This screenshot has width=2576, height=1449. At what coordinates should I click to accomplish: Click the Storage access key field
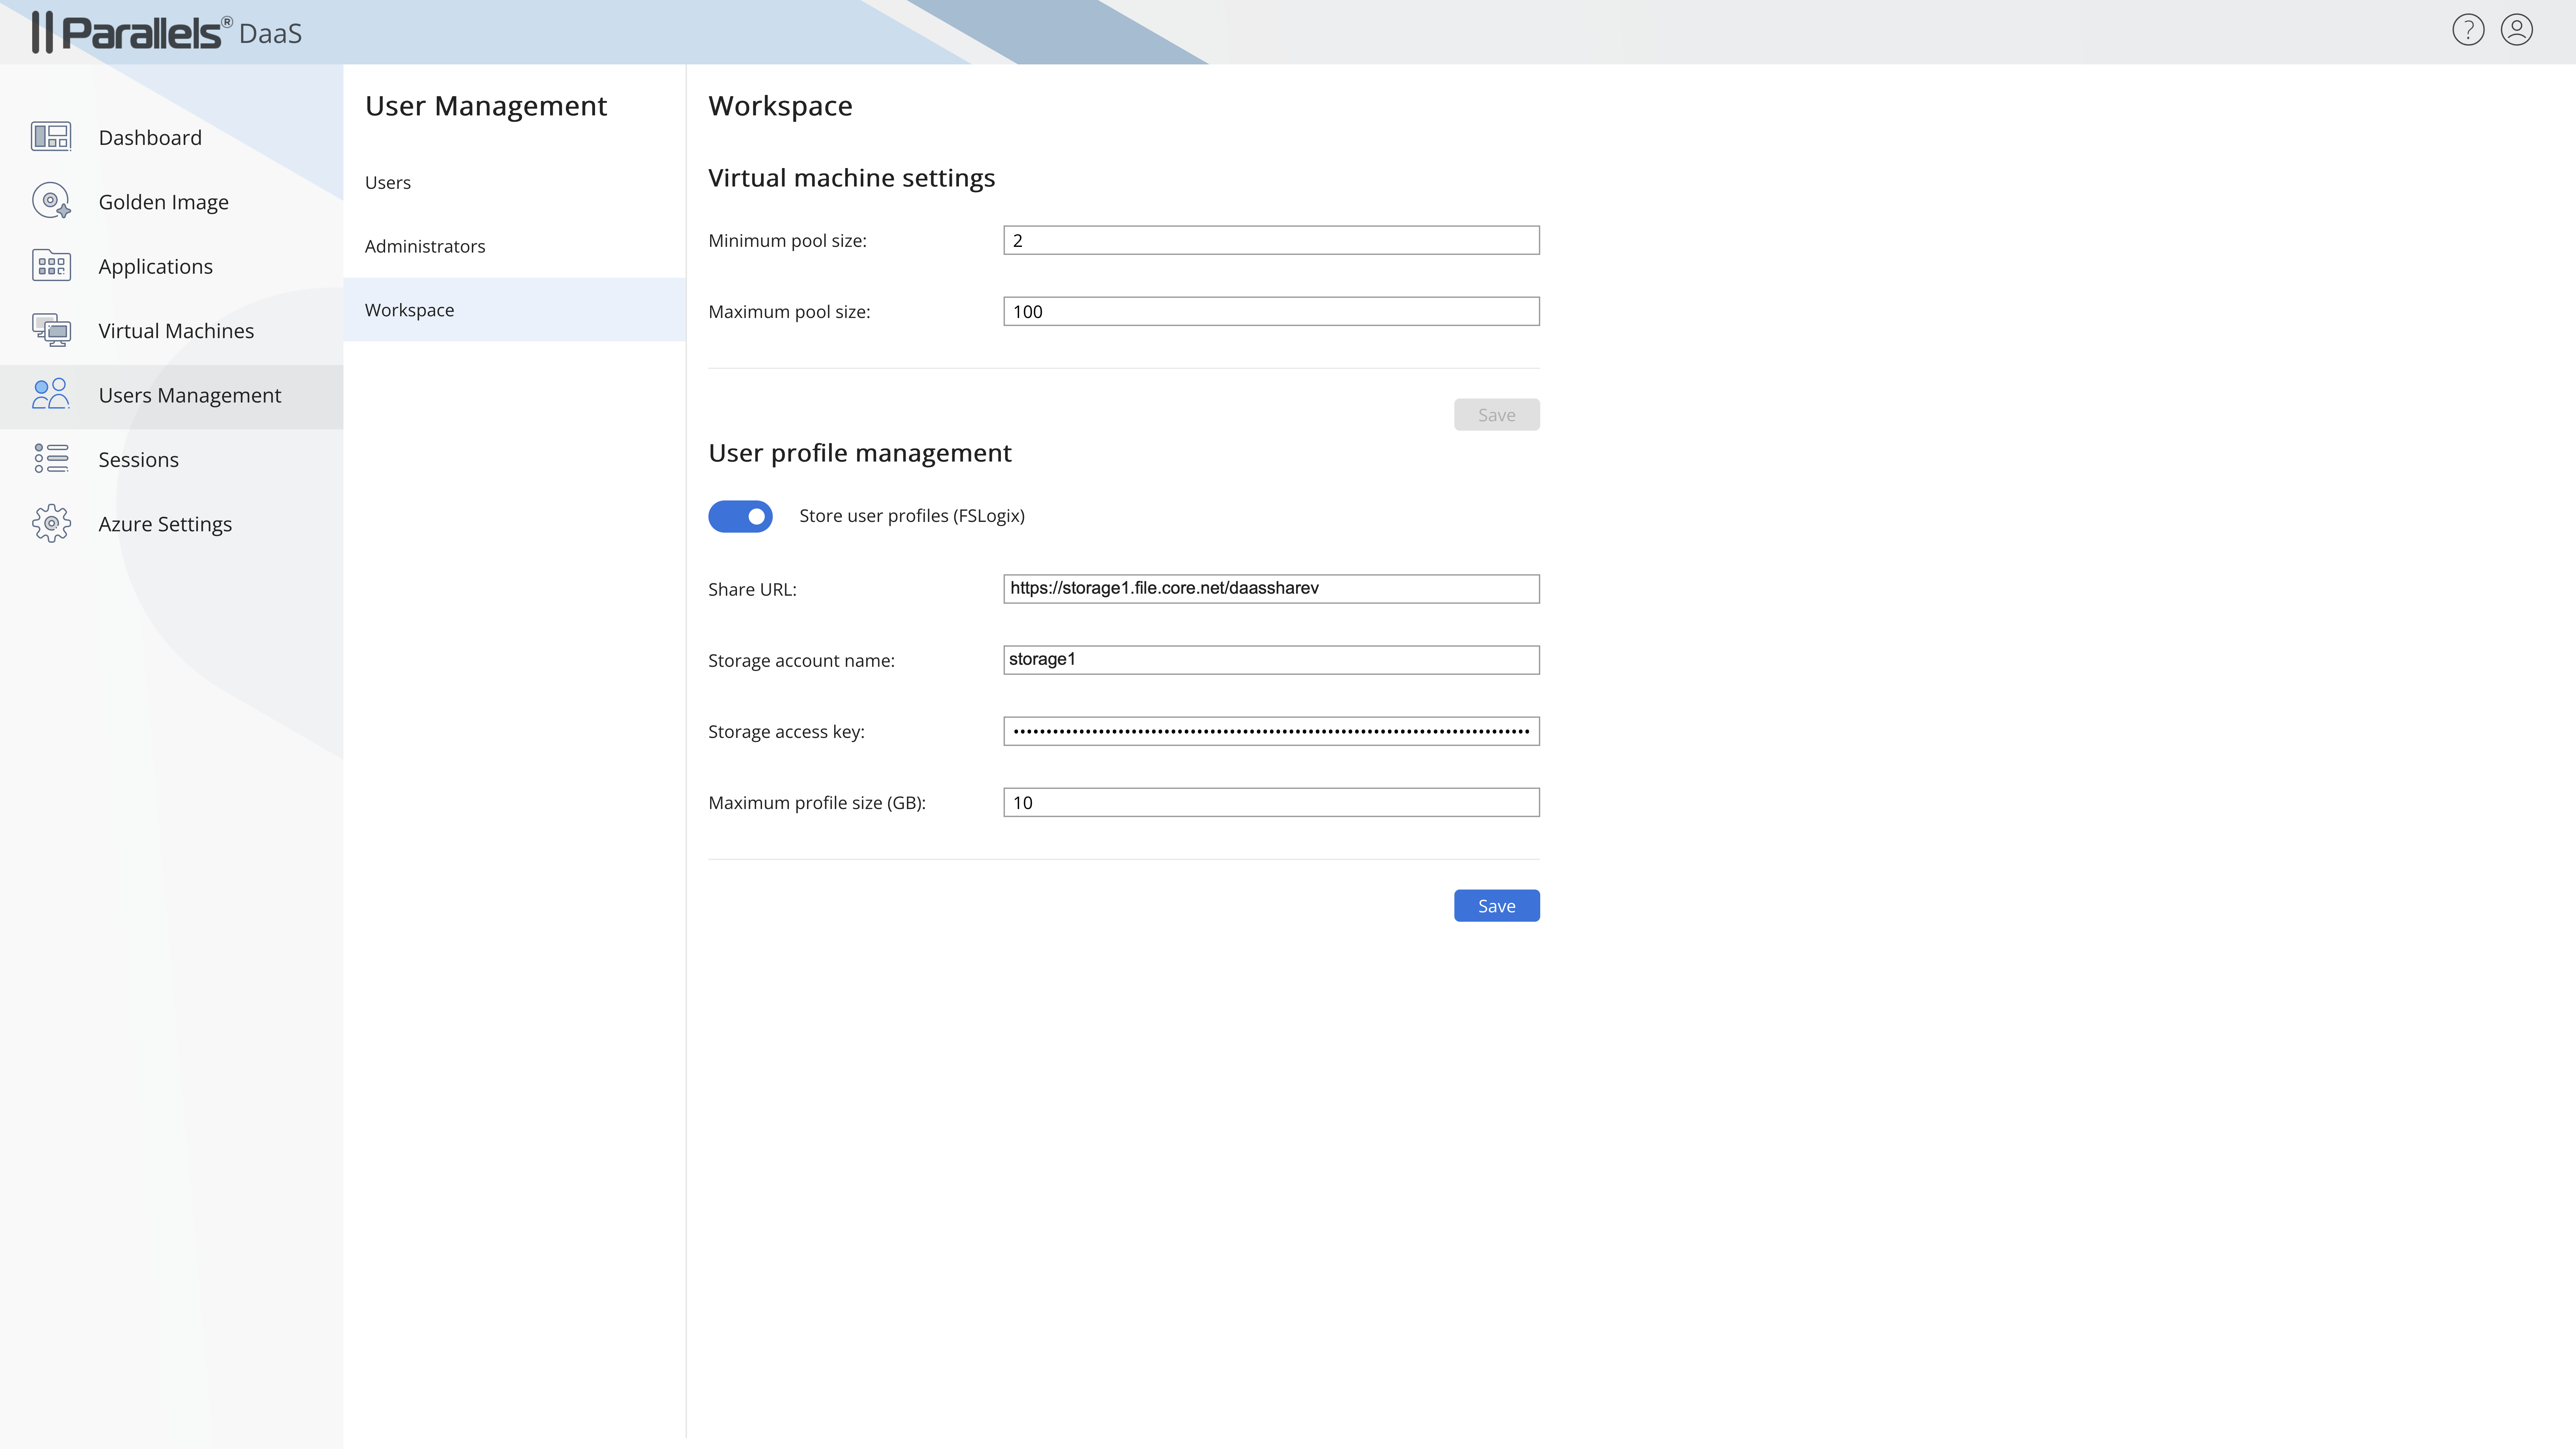1270,731
